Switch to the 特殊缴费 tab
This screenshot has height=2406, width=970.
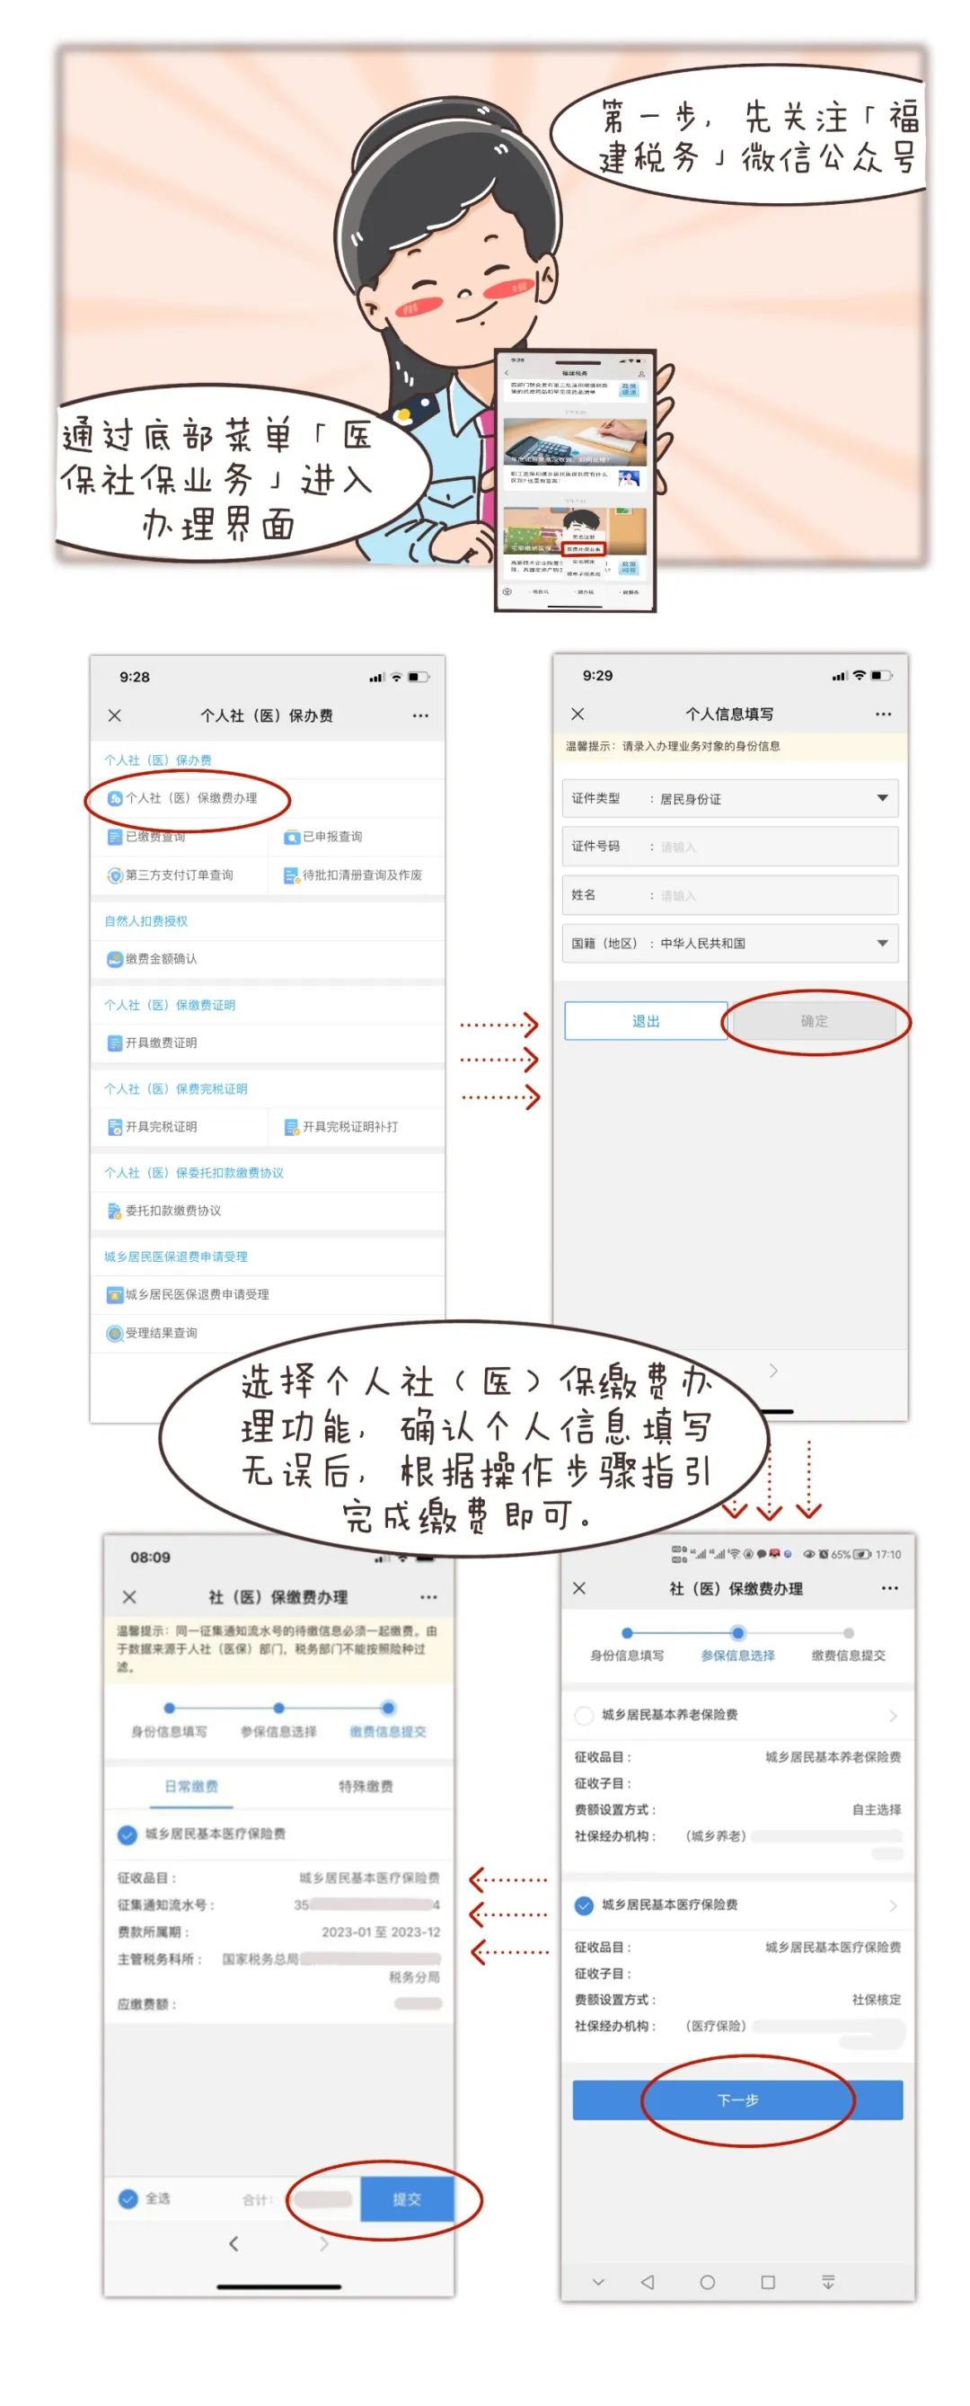click(365, 1786)
